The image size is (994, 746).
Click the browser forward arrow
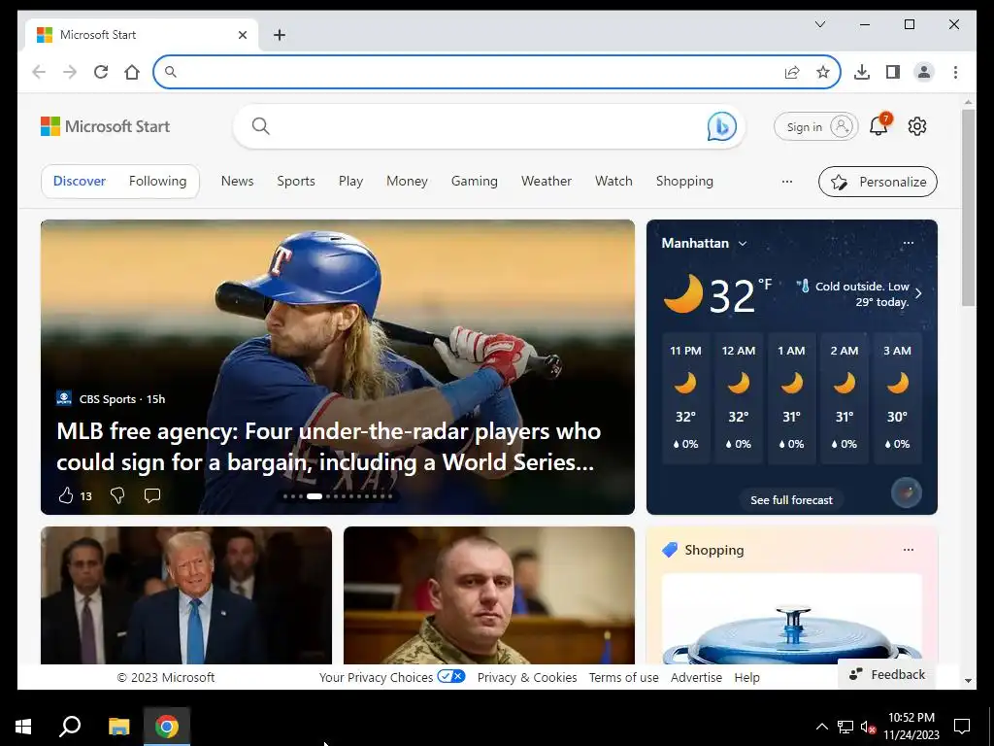click(x=70, y=72)
